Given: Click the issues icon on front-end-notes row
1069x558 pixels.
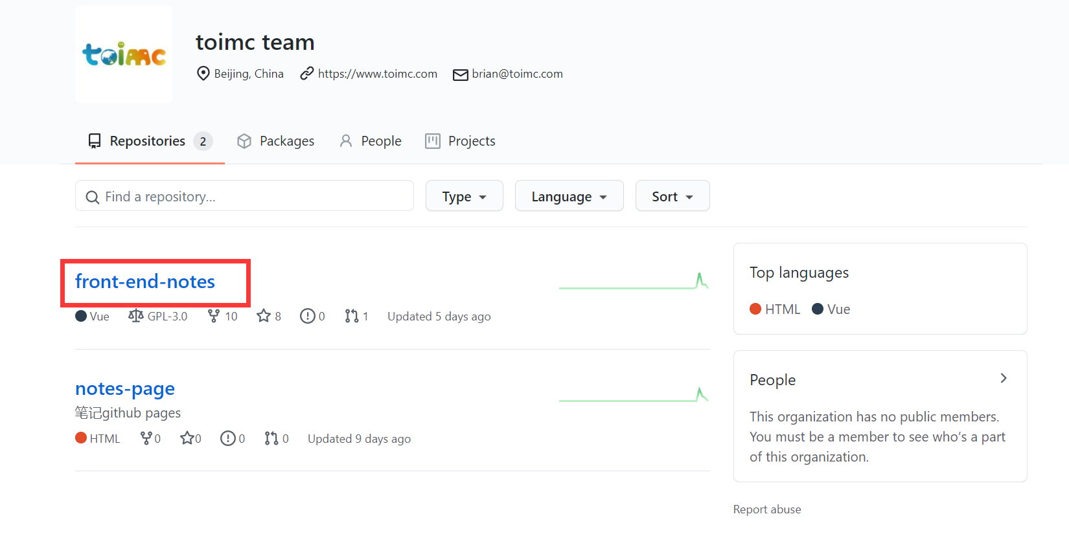Looking at the screenshot, I should coord(308,315).
